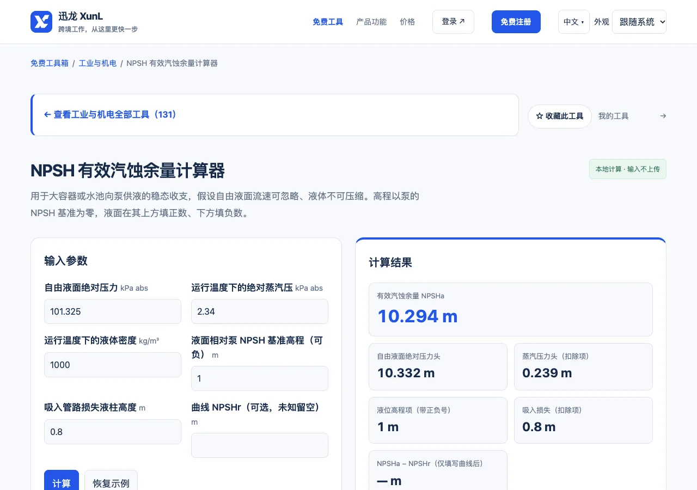
Task: Open 查看工业与机电全部工具（131） link
Action: tap(110, 115)
